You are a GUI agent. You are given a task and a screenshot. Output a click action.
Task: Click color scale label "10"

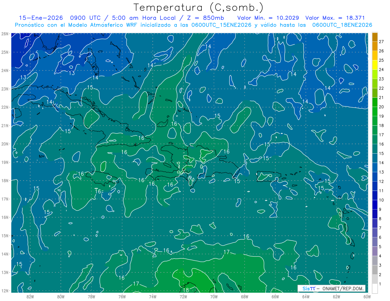click(x=382, y=200)
